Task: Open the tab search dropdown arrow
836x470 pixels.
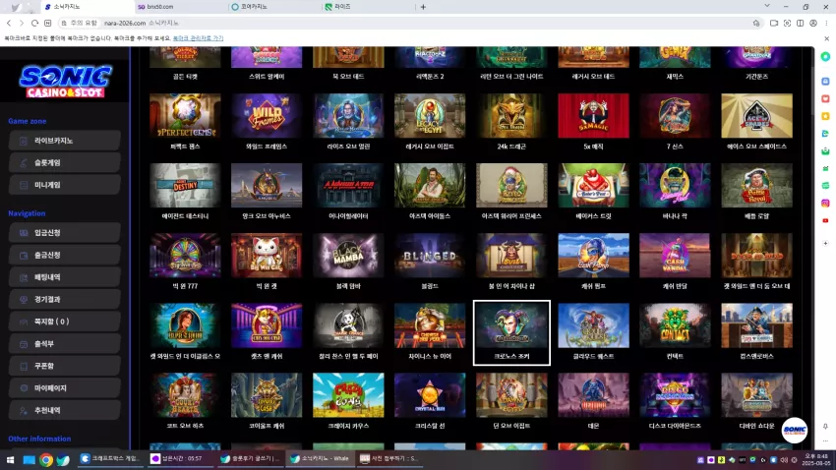Action: click(767, 6)
